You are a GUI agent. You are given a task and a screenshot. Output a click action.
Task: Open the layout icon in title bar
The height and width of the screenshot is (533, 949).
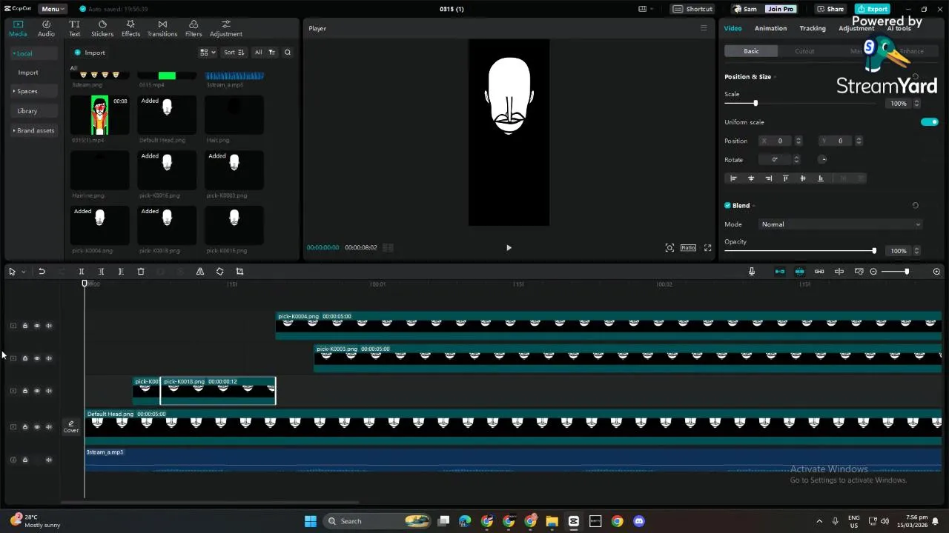coord(644,9)
